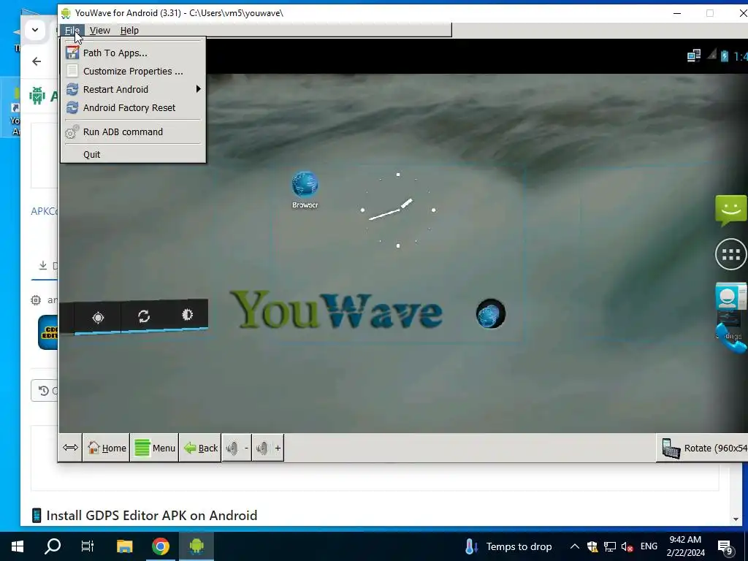The height and width of the screenshot is (561, 748).
Task: Click the Android network status icon
Action: pos(694,56)
